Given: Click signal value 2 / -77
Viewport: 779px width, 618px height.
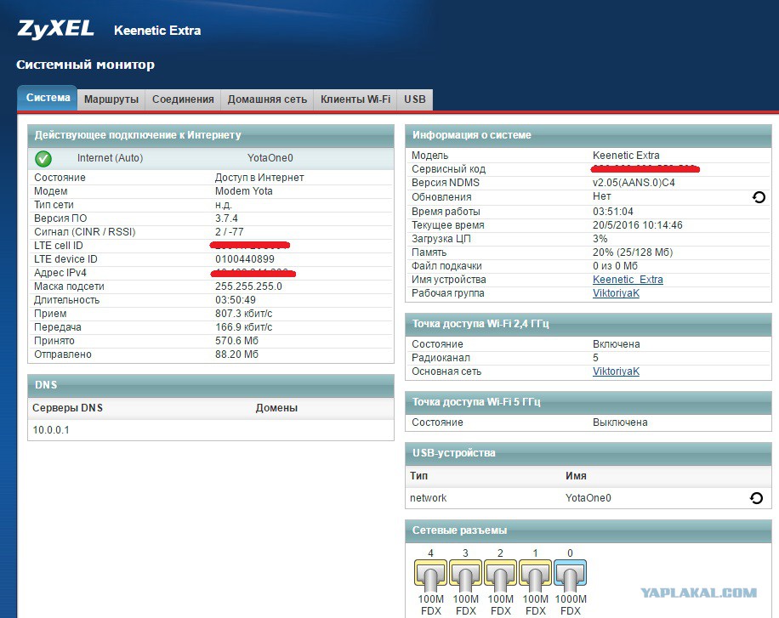Looking at the screenshot, I should click(229, 231).
